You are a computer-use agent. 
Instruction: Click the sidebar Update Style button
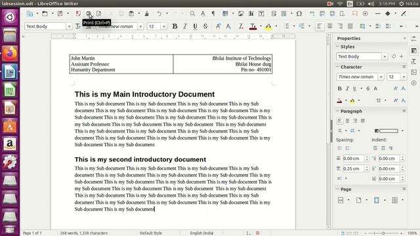[x=394, y=56]
